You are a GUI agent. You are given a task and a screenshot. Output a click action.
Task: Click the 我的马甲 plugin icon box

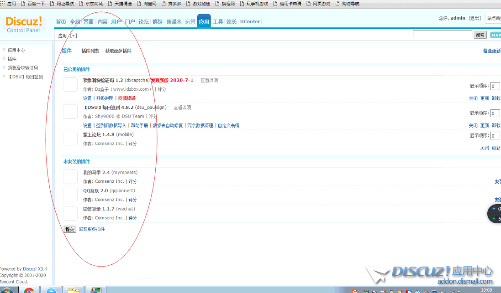coord(70,177)
